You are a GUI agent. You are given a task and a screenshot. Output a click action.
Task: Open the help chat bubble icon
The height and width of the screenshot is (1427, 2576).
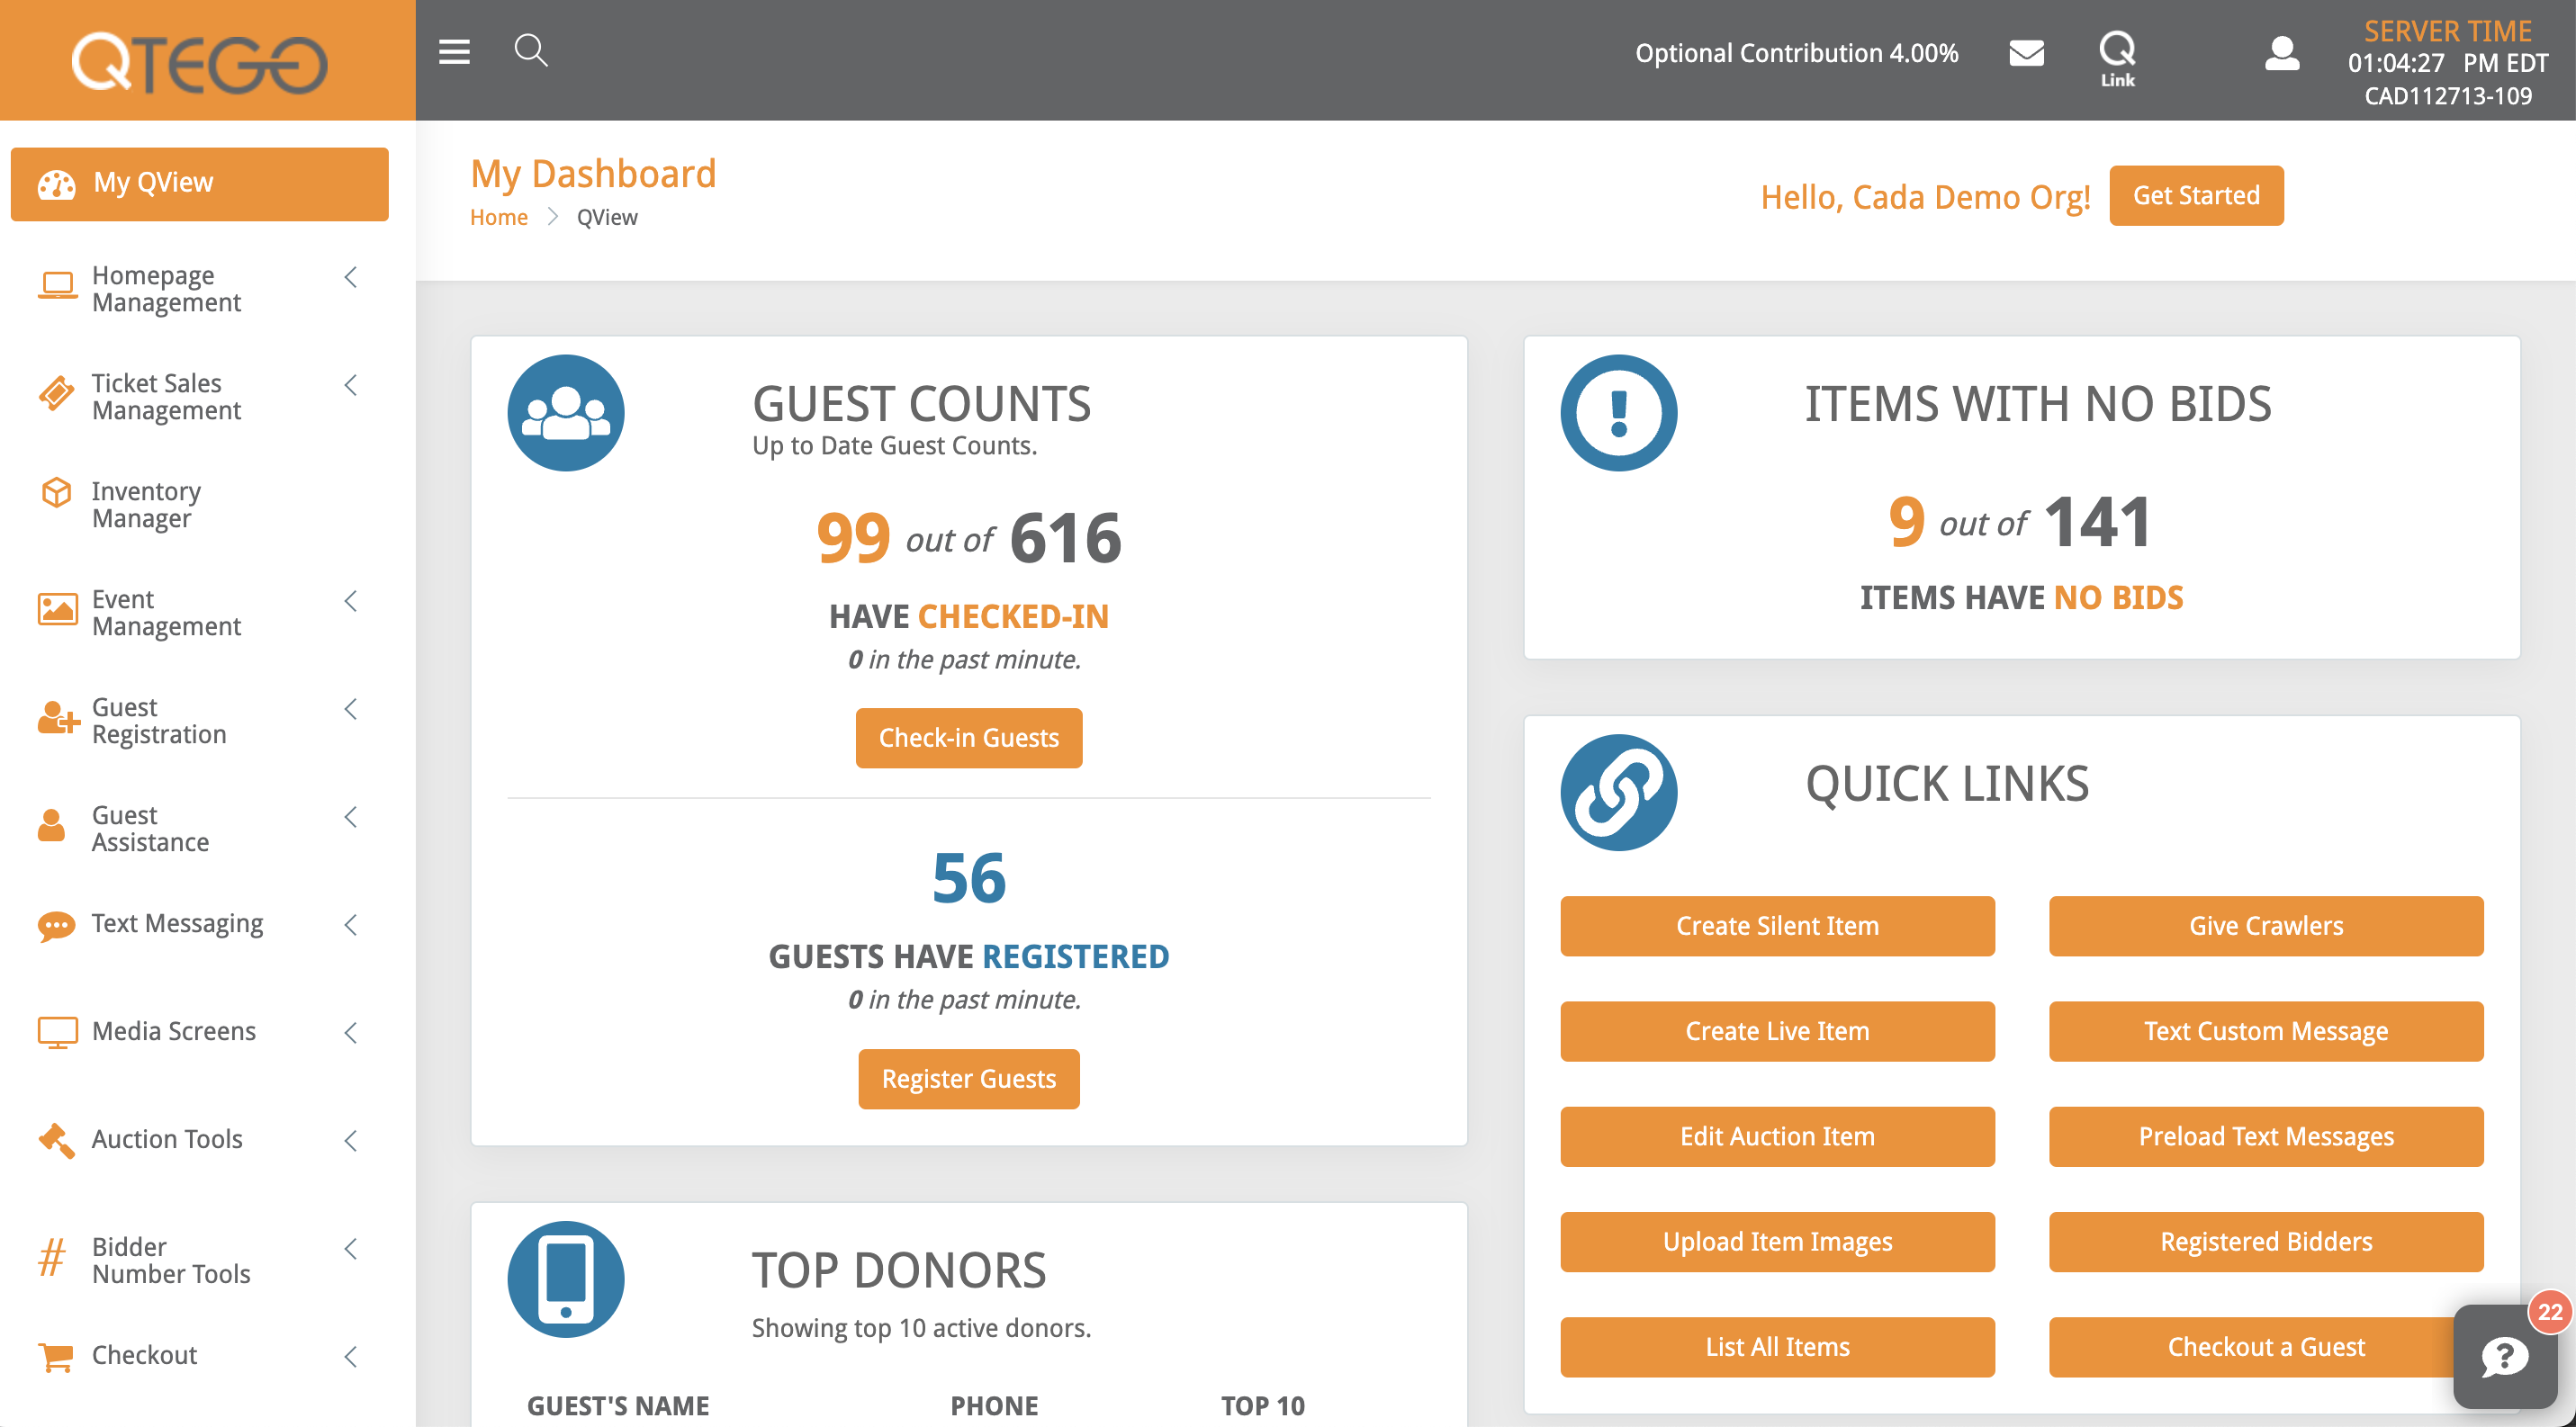pyautogui.click(x=2503, y=1357)
